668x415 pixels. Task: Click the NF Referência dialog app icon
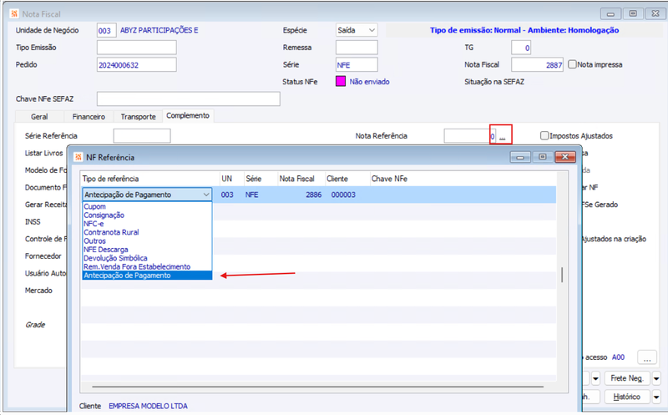pyautogui.click(x=78, y=157)
